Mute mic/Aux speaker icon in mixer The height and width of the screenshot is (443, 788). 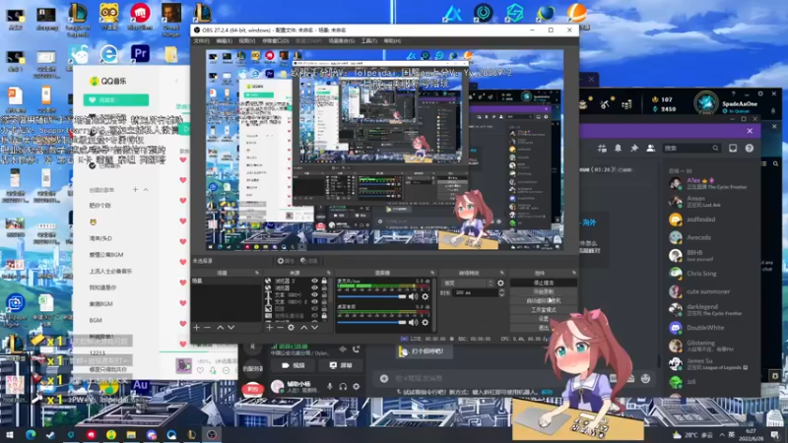413,297
